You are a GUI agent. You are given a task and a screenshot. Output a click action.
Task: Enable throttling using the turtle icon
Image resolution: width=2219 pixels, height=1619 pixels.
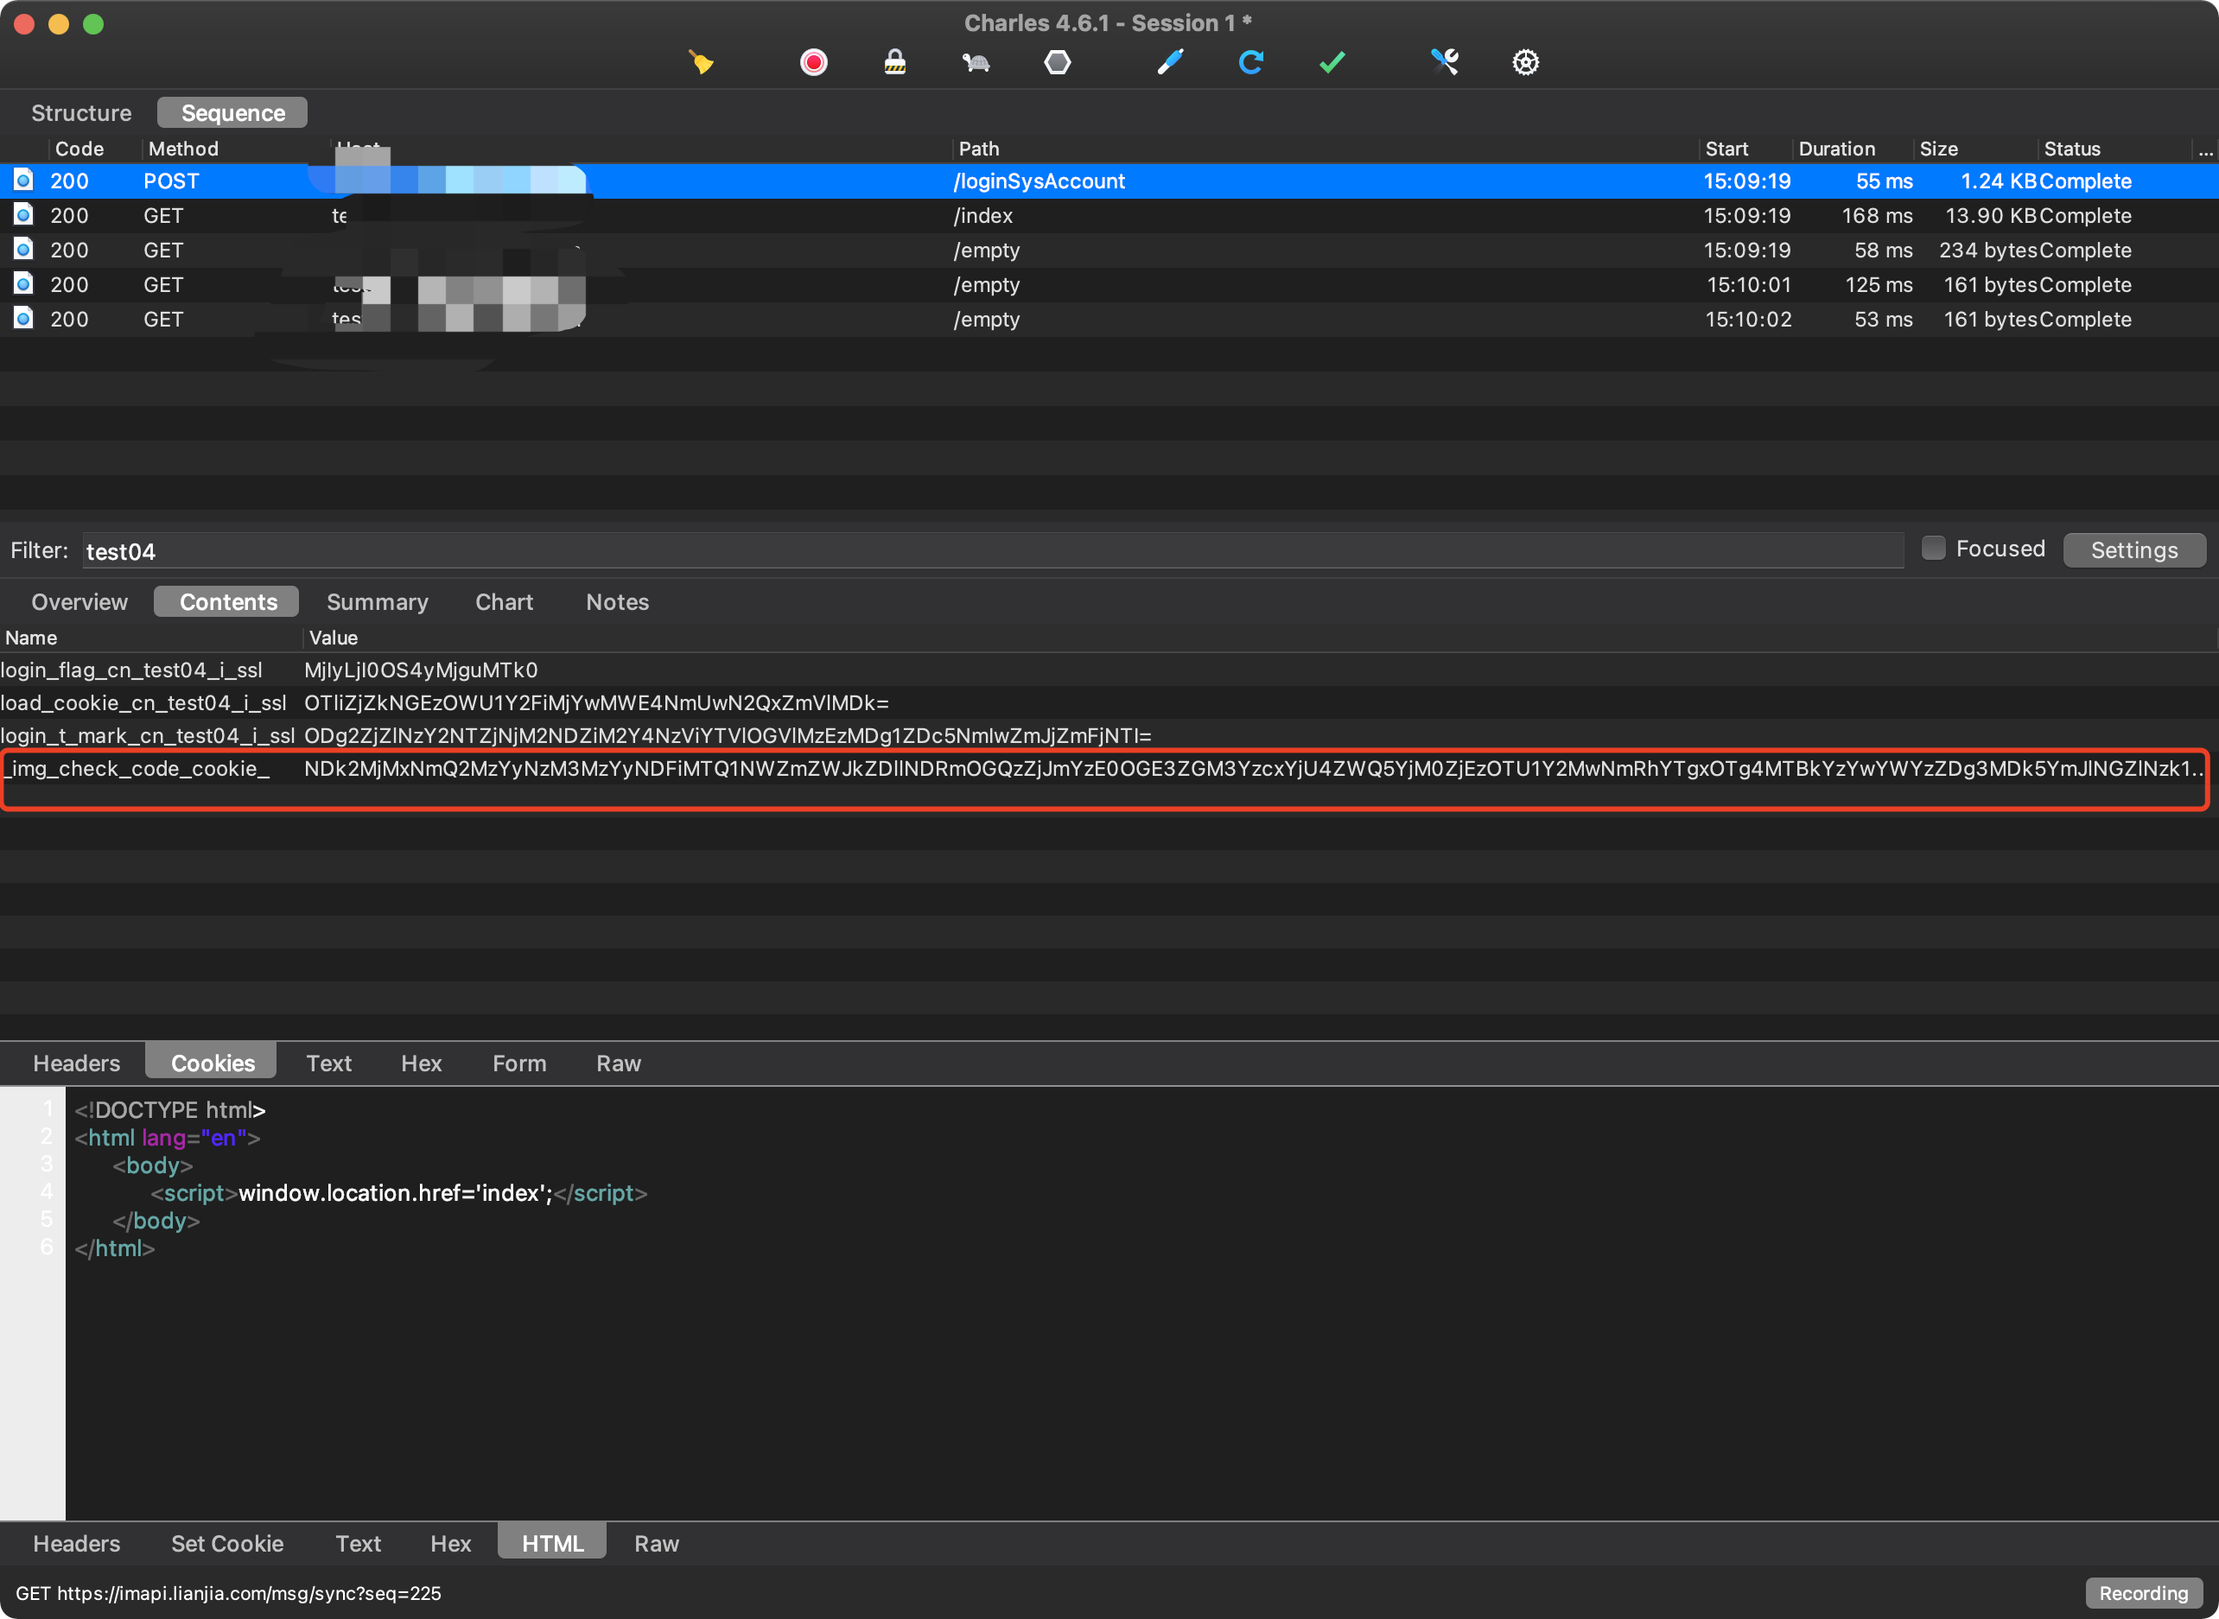[x=976, y=61]
